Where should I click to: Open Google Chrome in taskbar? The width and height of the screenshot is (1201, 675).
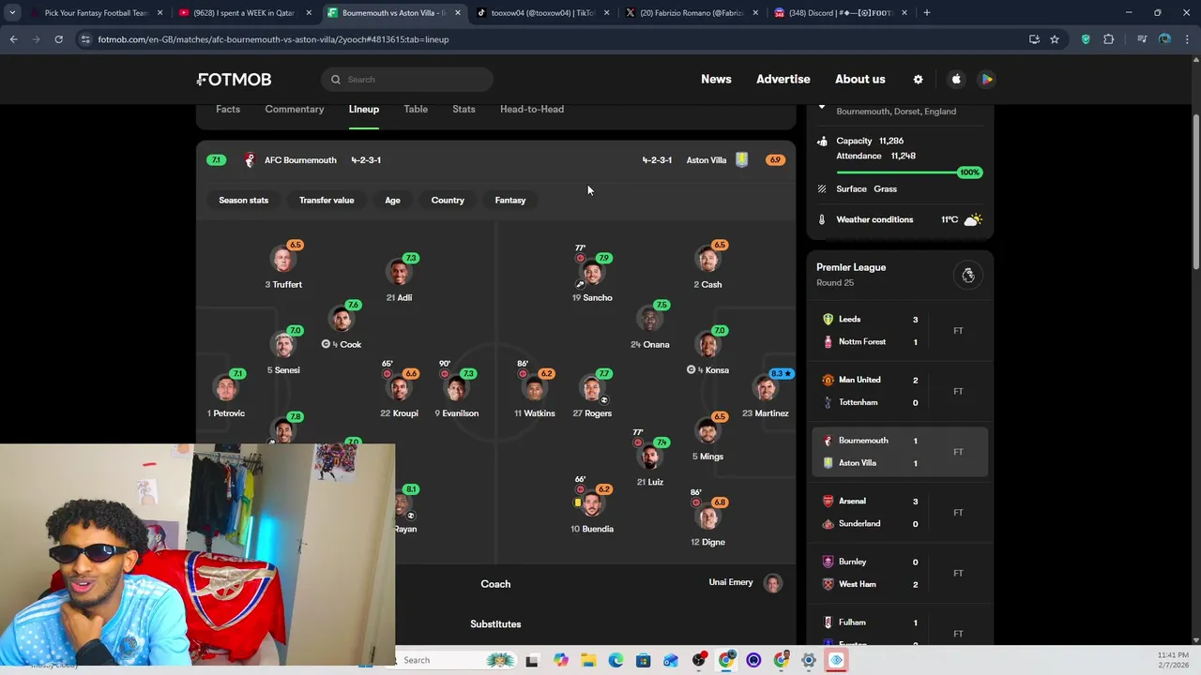pos(726,660)
